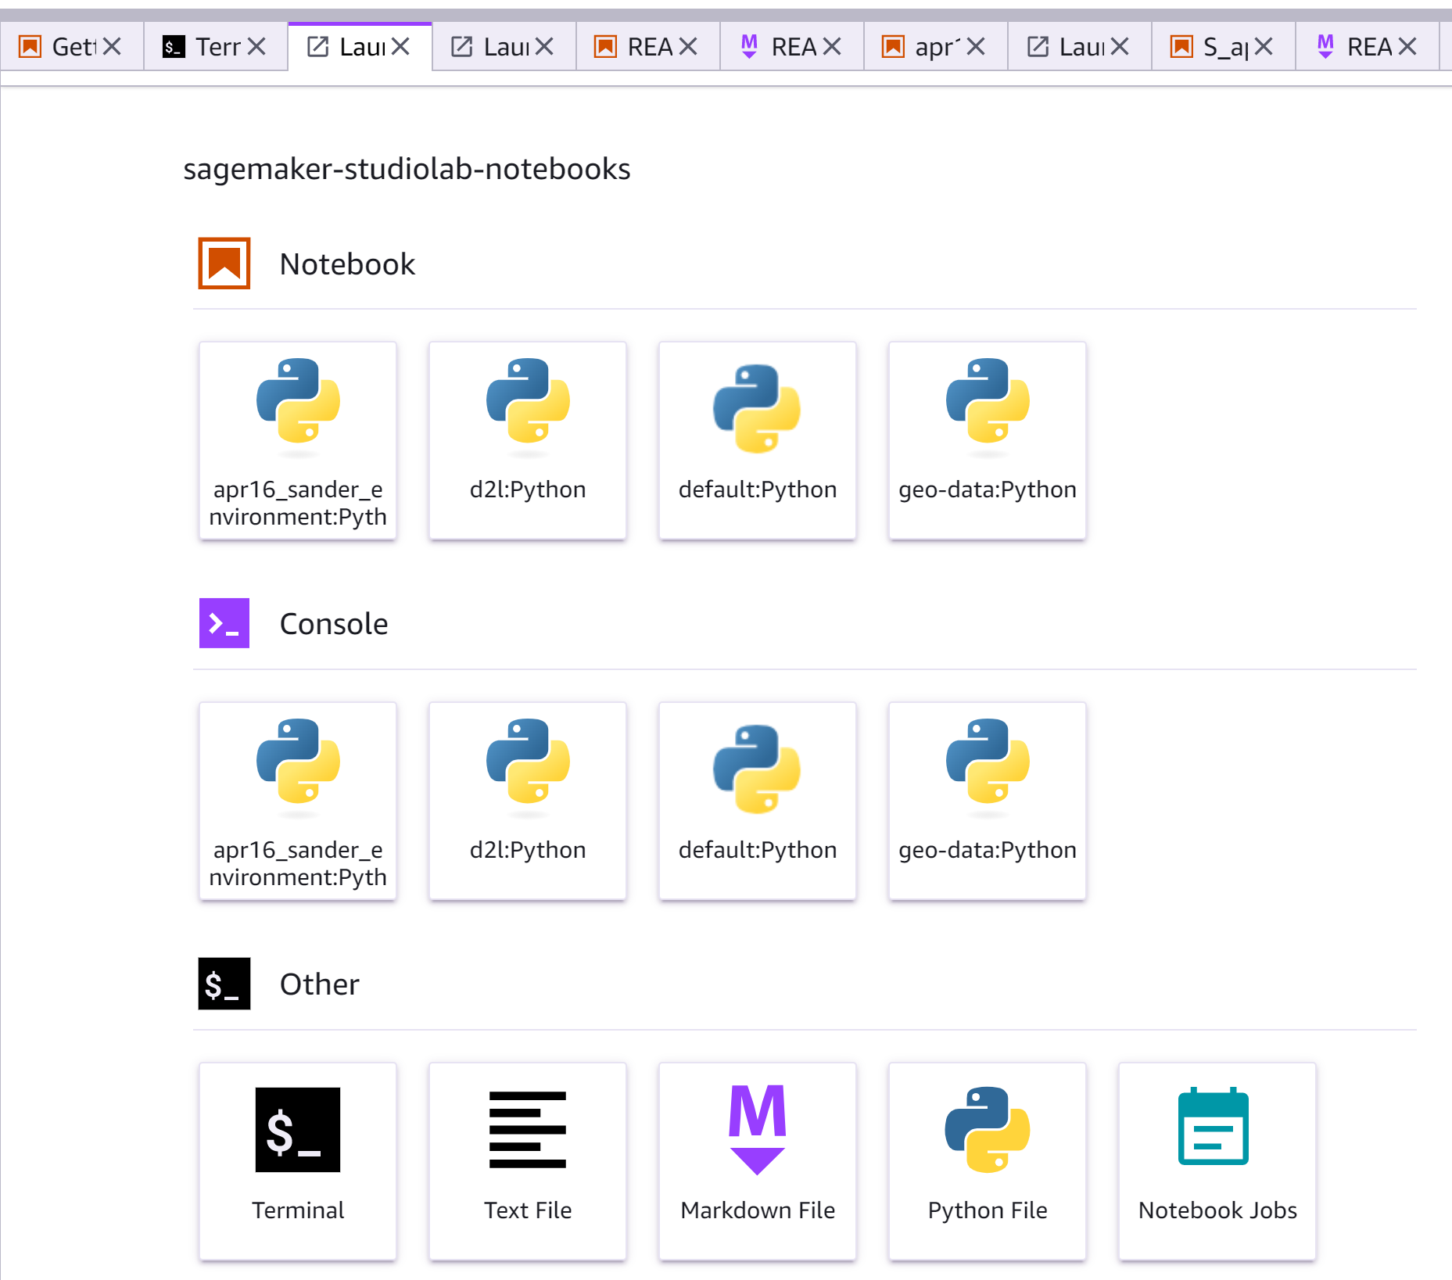Close the Laur tab before S_ap

click(1119, 47)
